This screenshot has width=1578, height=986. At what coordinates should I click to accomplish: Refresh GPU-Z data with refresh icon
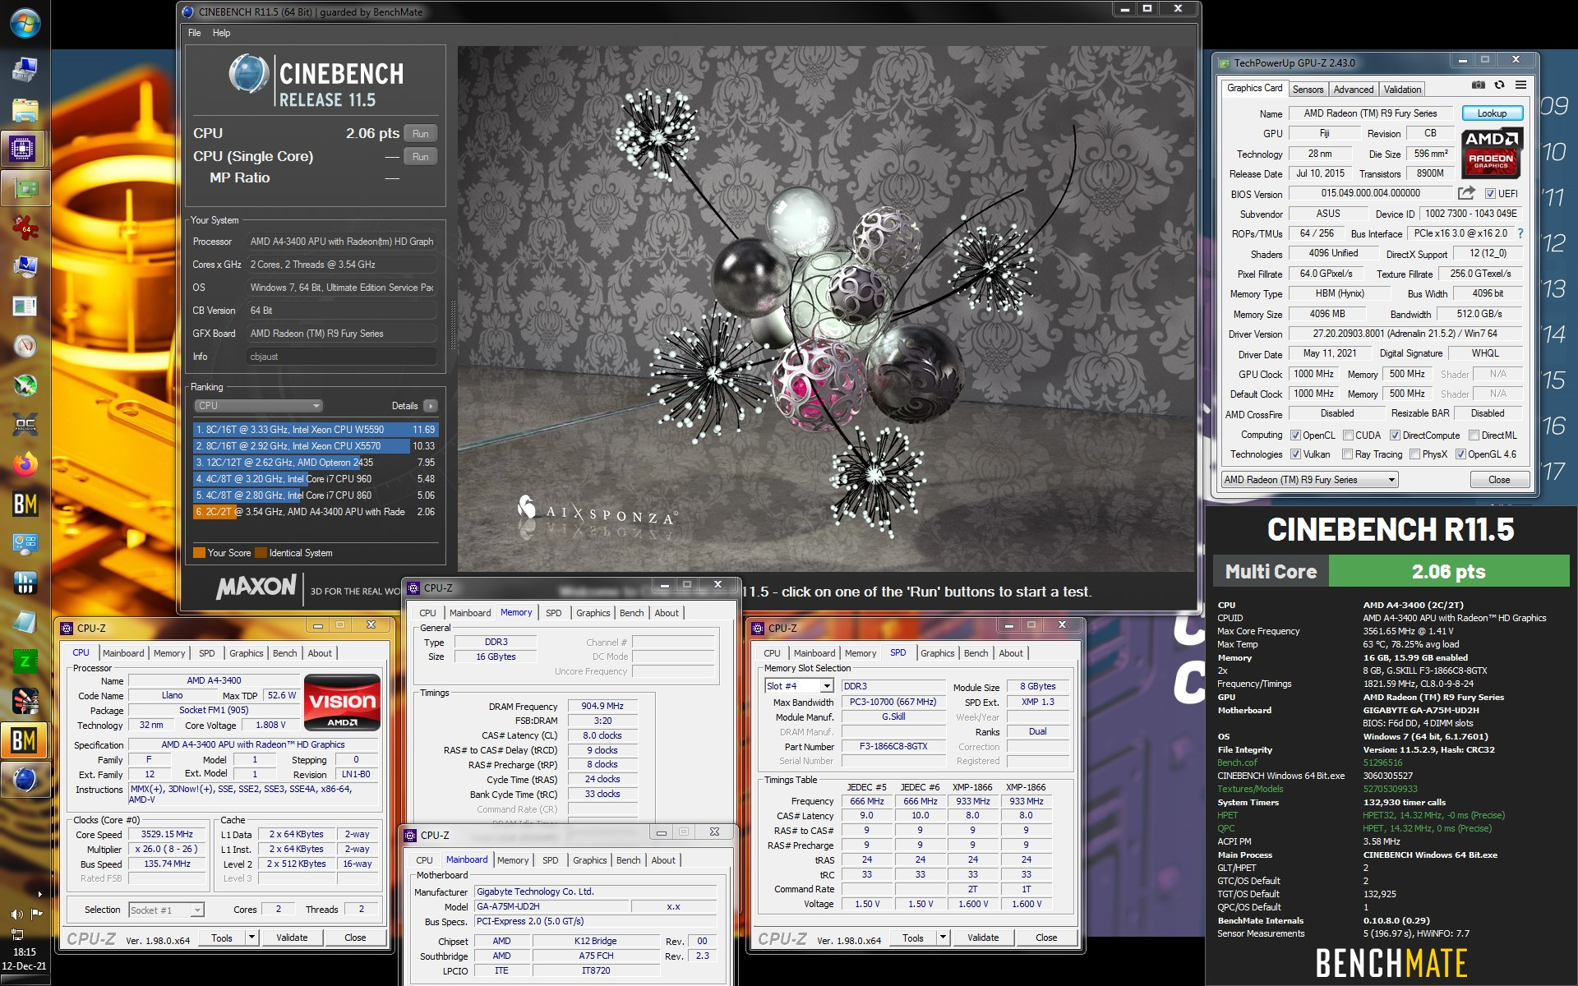point(1499,85)
